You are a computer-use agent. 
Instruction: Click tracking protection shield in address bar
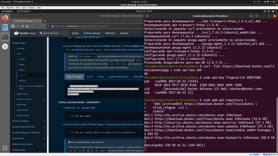[48, 26]
